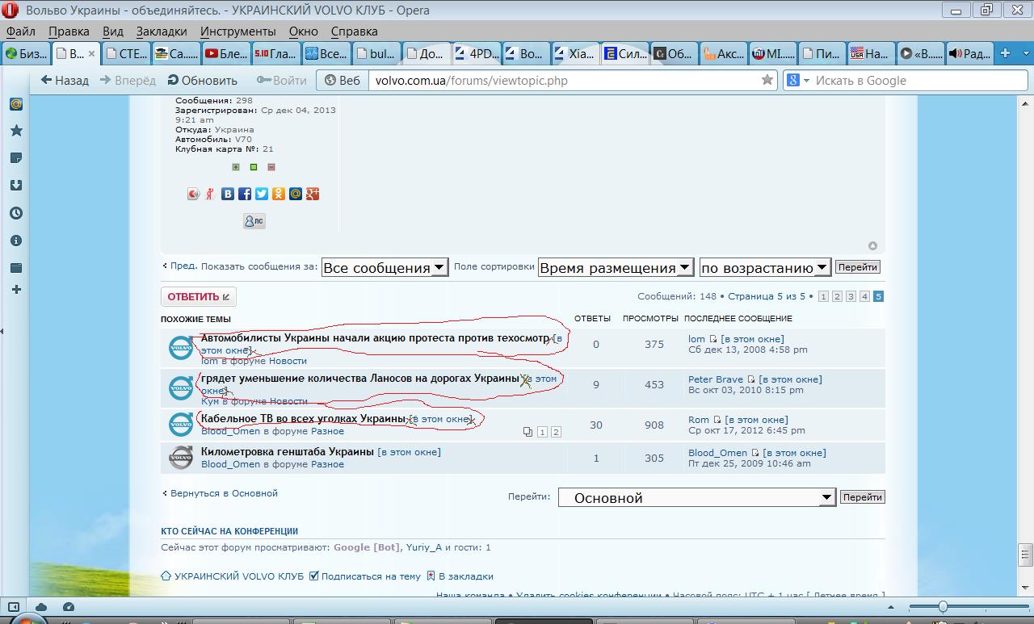Screen dimensions: 1034x624
Task: Click the ЛС private message button
Action: [254, 220]
